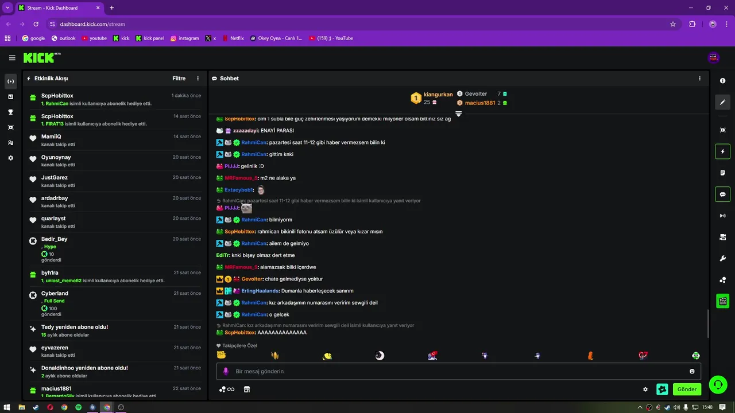Click ErlingHaalands username in chat
Viewport: 735px width, 413px height.
tap(260, 291)
